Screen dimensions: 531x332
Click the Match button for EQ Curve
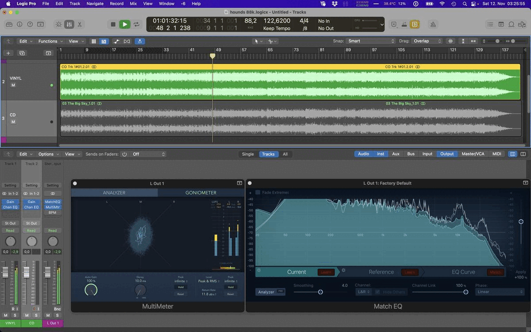coord(496,272)
